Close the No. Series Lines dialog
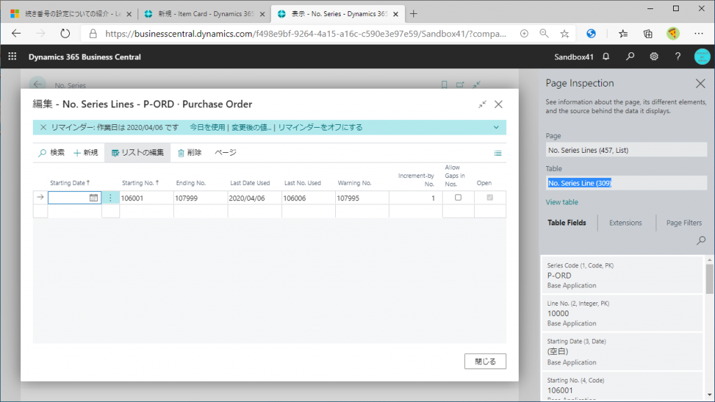Image resolution: width=715 pixels, height=402 pixels. click(x=499, y=105)
